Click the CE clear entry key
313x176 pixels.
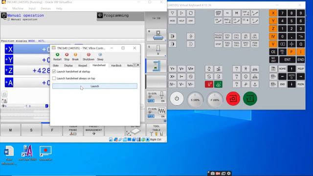point(273,52)
